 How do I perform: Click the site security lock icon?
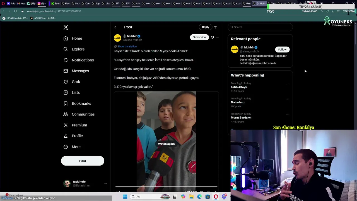pyautogui.click(x=23, y=11)
